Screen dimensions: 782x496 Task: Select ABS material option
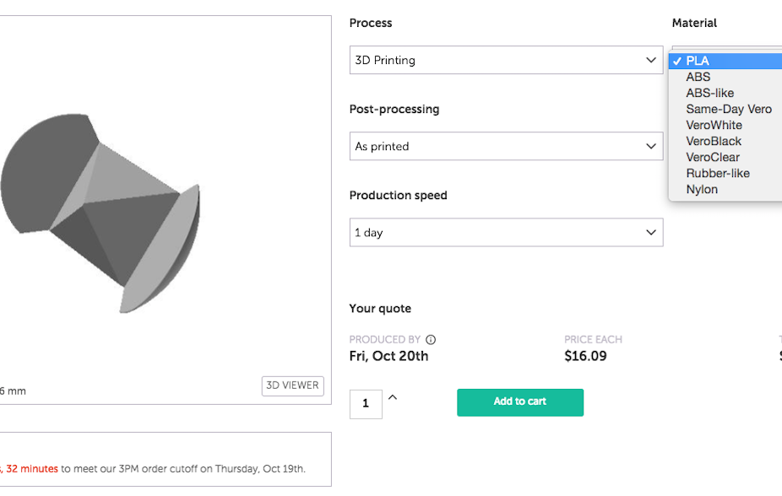725,77
